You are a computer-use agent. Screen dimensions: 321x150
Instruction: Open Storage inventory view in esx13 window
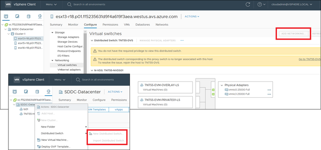click(x=28, y=16)
